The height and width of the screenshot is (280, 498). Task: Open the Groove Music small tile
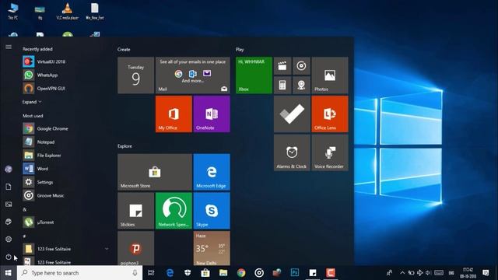click(x=301, y=66)
